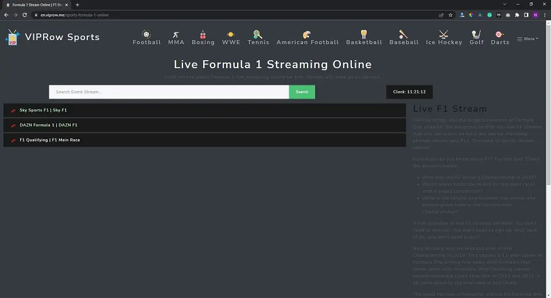The image size is (551, 298).
Task: Select the WWE belt icon
Action: click(x=231, y=34)
